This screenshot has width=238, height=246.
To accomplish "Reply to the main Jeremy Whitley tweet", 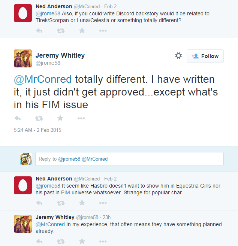I will (17, 118).
